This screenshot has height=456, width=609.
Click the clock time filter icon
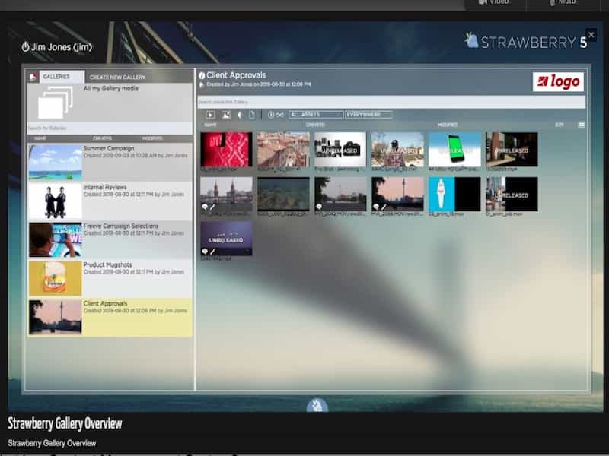point(271,115)
